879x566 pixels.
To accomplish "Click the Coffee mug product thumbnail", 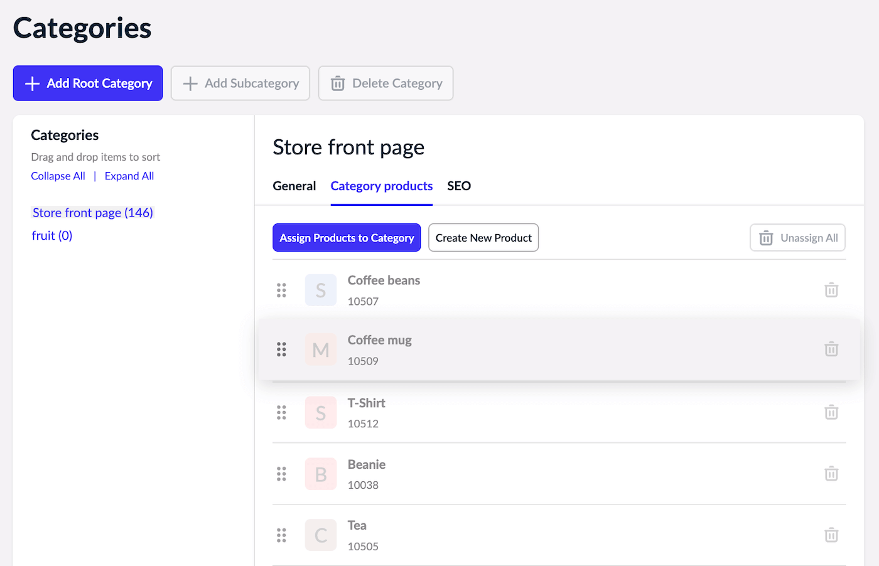I will (320, 350).
